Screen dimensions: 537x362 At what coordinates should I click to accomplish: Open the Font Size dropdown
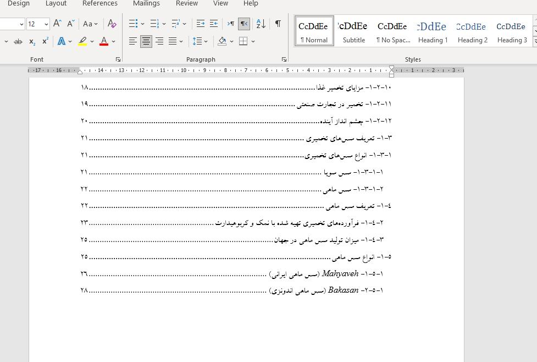46,24
